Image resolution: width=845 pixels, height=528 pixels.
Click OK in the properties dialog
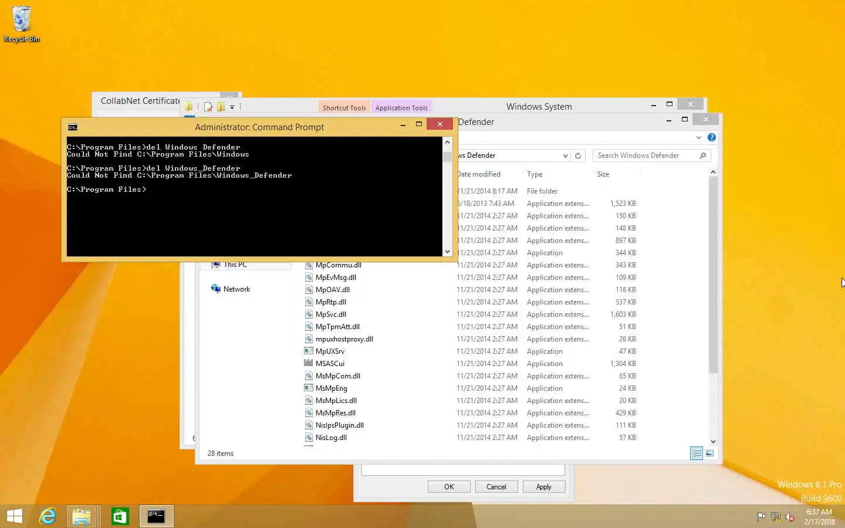coord(449,487)
